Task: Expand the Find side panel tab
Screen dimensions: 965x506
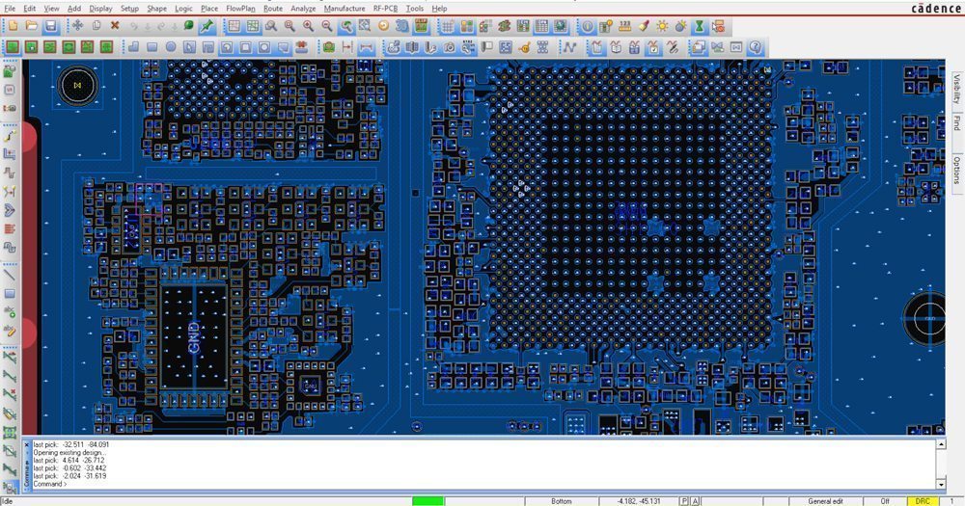Action: point(956,122)
